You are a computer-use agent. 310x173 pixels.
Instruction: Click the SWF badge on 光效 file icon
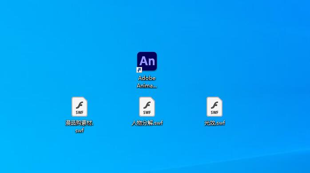215,113
